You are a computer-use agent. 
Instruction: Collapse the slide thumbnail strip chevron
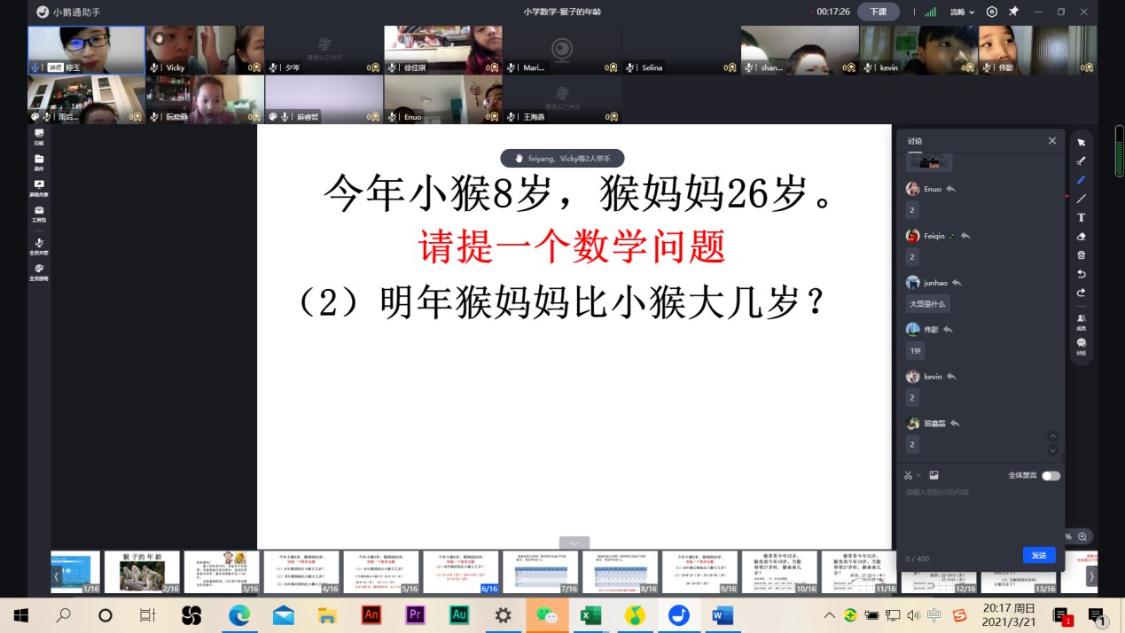(x=574, y=543)
